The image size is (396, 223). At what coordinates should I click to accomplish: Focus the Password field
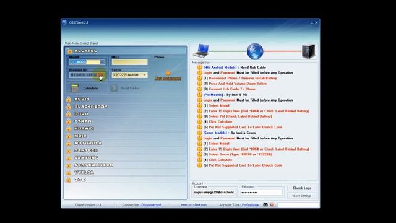coord(261,193)
